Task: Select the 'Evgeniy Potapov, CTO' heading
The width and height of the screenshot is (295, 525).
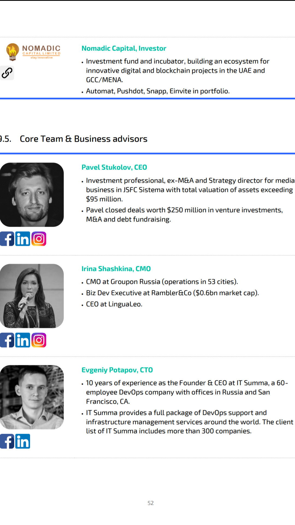Action: 117,370
